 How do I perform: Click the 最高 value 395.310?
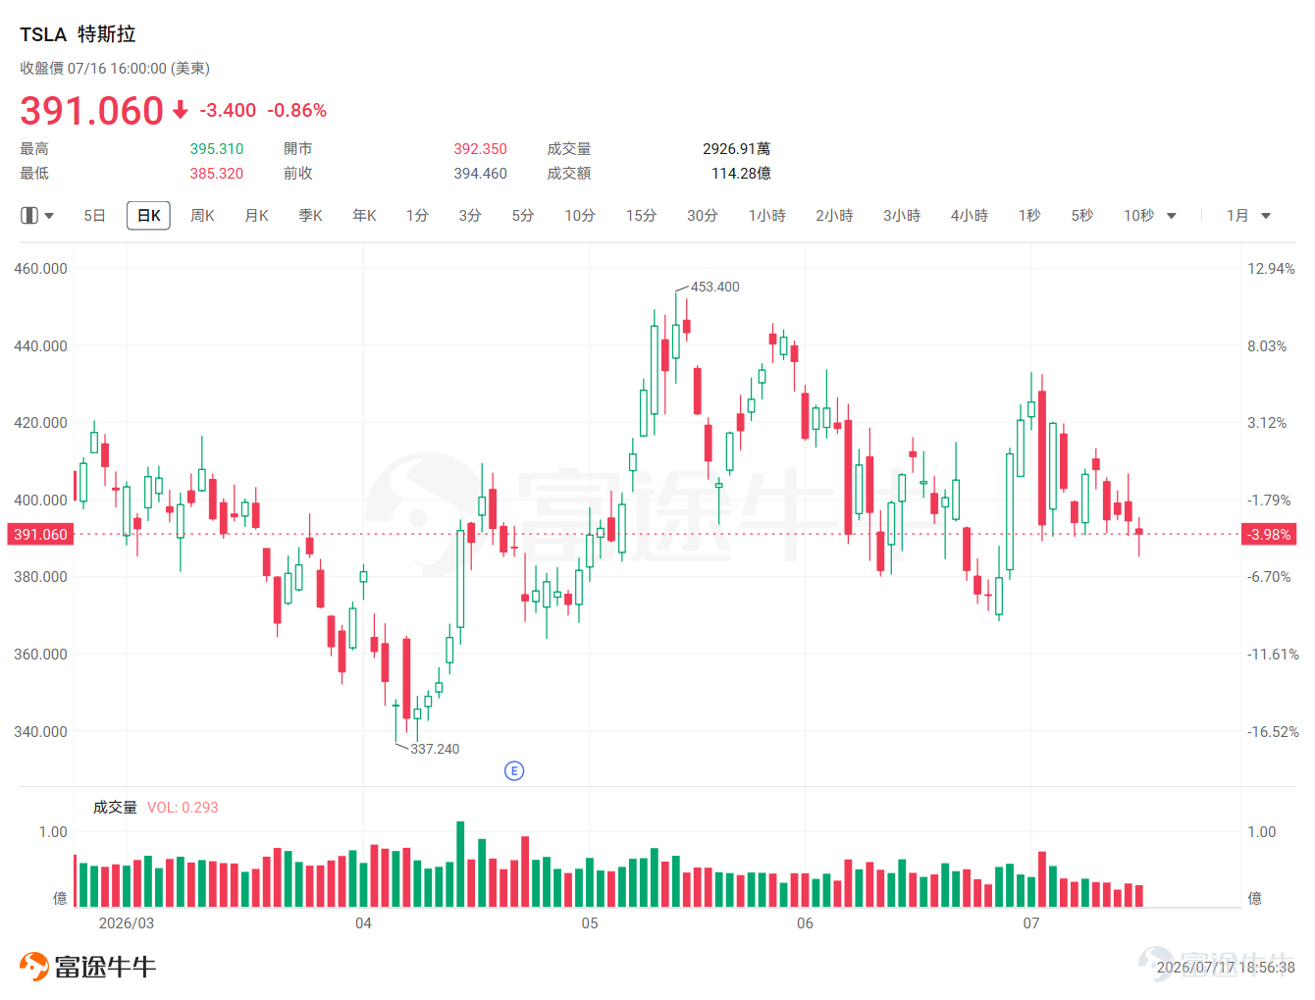(x=217, y=149)
